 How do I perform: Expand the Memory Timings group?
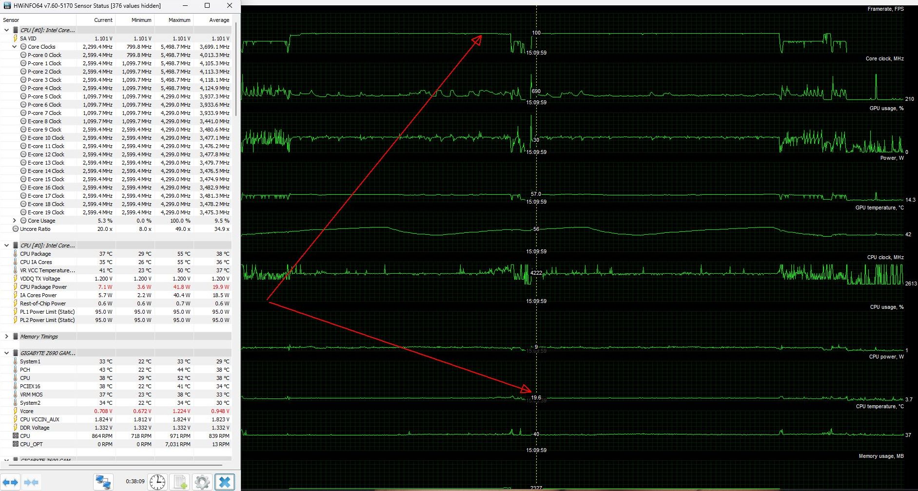click(6, 337)
